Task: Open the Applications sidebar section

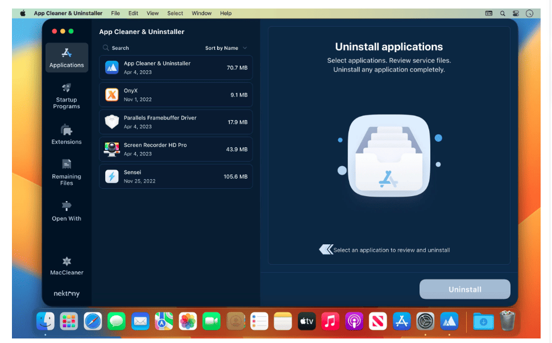Action: [x=67, y=58]
